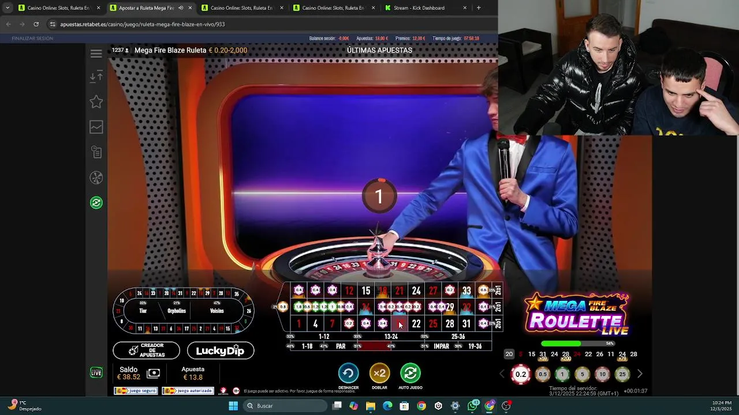Place a chip on number 15
Image resolution: width=739 pixels, height=415 pixels.
coord(366,290)
